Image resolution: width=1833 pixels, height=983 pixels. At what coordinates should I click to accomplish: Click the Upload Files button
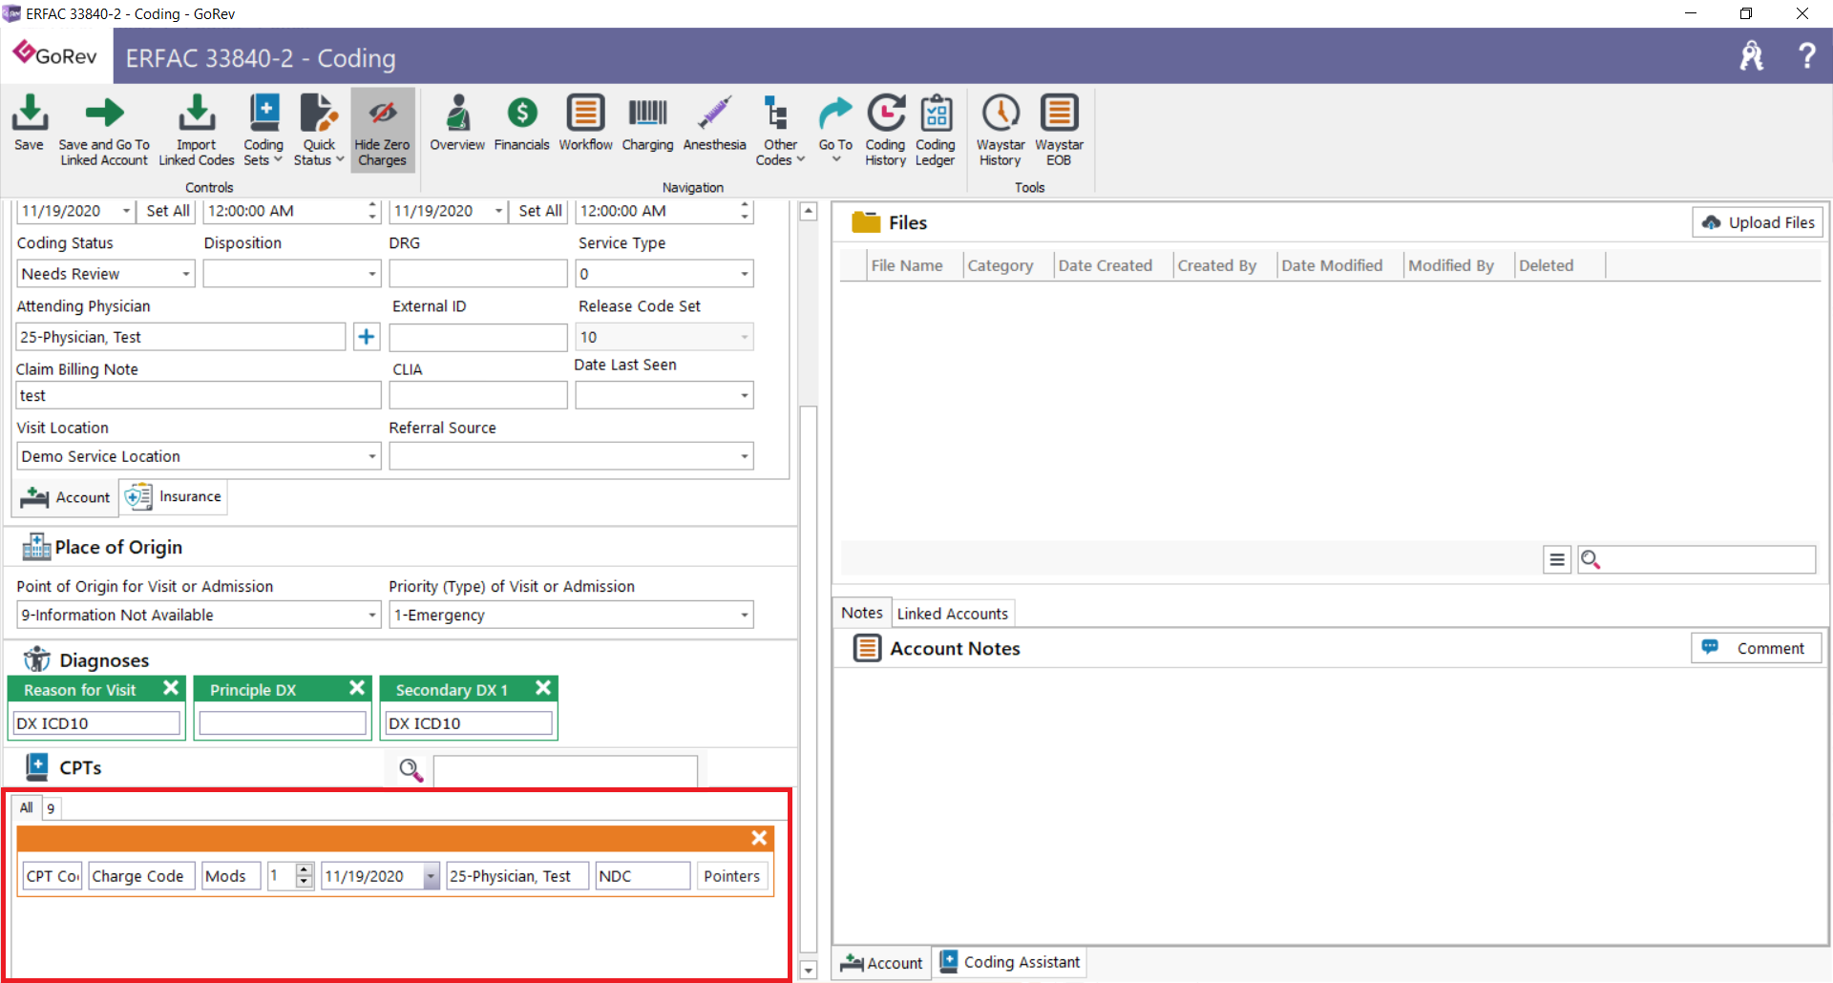[1758, 222]
